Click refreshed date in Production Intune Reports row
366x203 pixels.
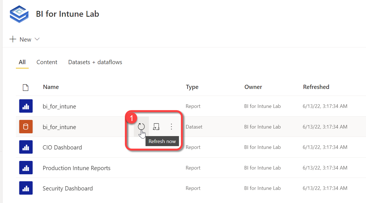coord(325,168)
